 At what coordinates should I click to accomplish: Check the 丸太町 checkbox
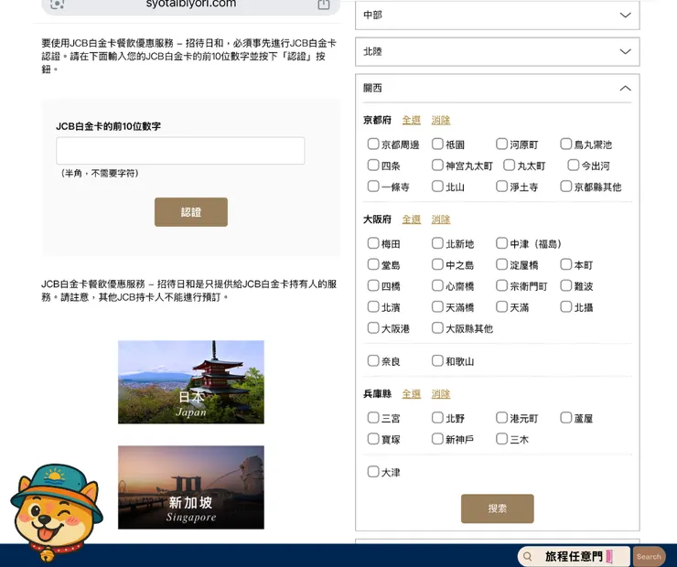point(509,165)
